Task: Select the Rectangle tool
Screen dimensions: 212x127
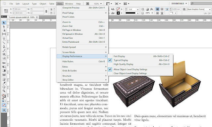Action: pyautogui.click(x=4, y=58)
